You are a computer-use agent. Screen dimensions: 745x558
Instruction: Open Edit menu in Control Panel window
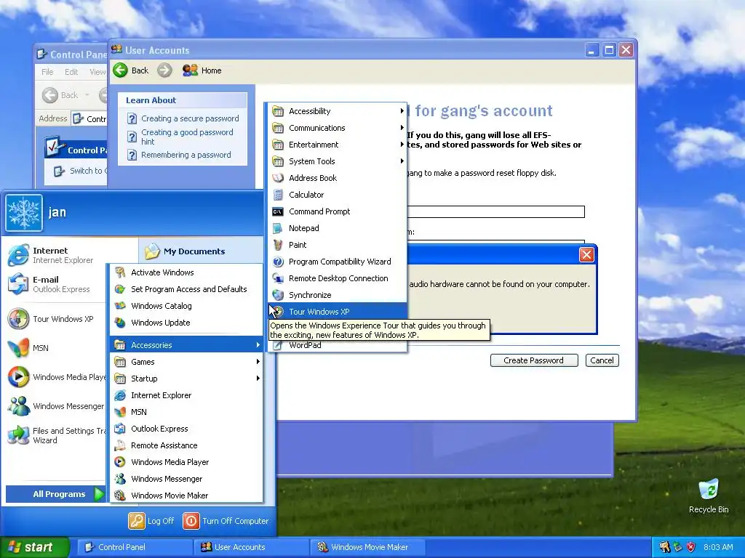(71, 72)
